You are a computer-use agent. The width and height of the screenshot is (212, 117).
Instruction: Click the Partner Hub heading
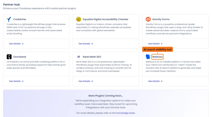click(11, 4)
